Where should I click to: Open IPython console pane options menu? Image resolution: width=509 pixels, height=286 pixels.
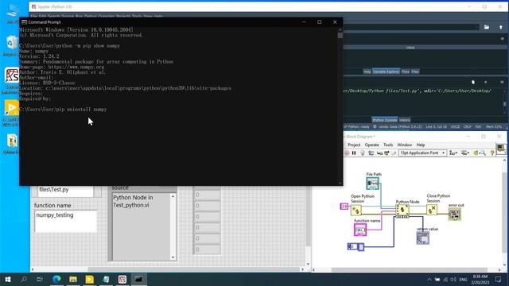click(502, 83)
